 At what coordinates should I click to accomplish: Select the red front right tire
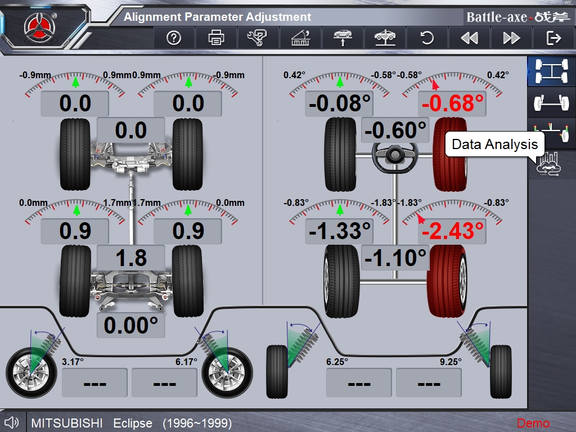coord(451,154)
